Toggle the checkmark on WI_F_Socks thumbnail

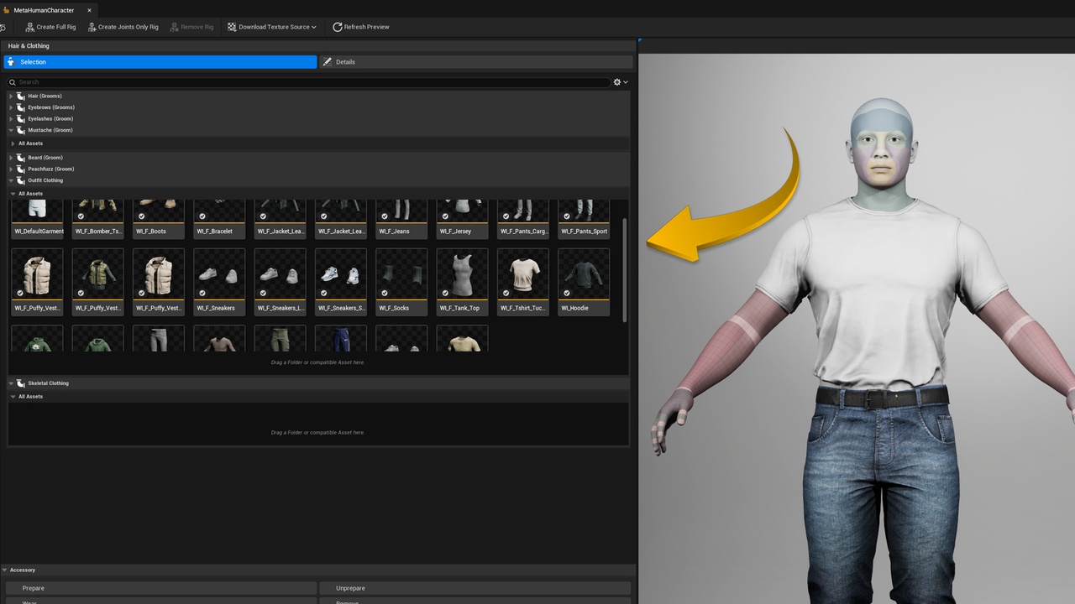pos(385,293)
